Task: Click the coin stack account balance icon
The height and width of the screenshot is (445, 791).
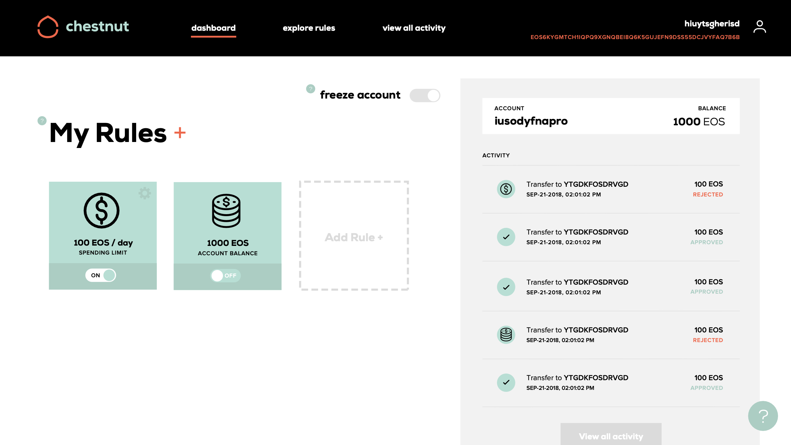Action: point(226,211)
